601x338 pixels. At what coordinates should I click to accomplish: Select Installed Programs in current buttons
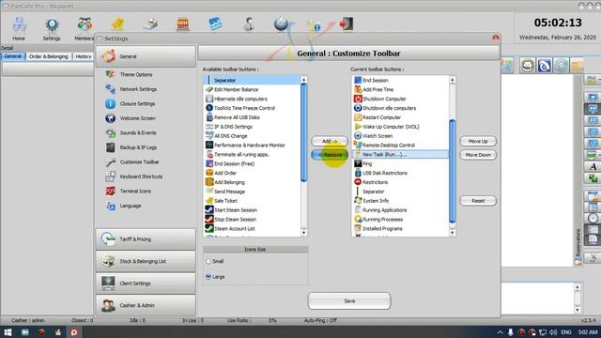click(x=401, y=229)
